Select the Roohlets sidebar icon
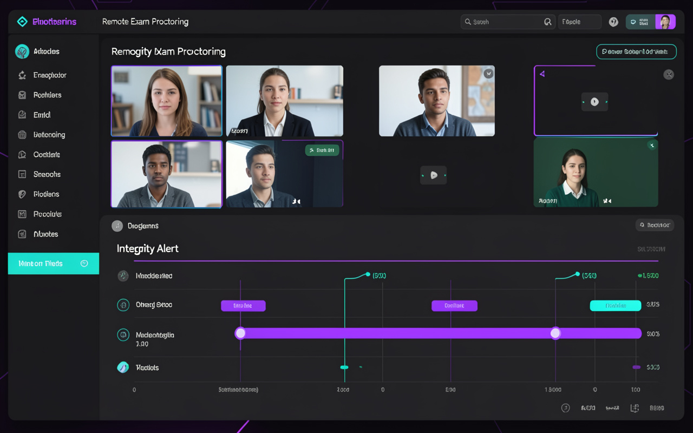The height and width of the screenshot is (433, 693). (22, 95)
